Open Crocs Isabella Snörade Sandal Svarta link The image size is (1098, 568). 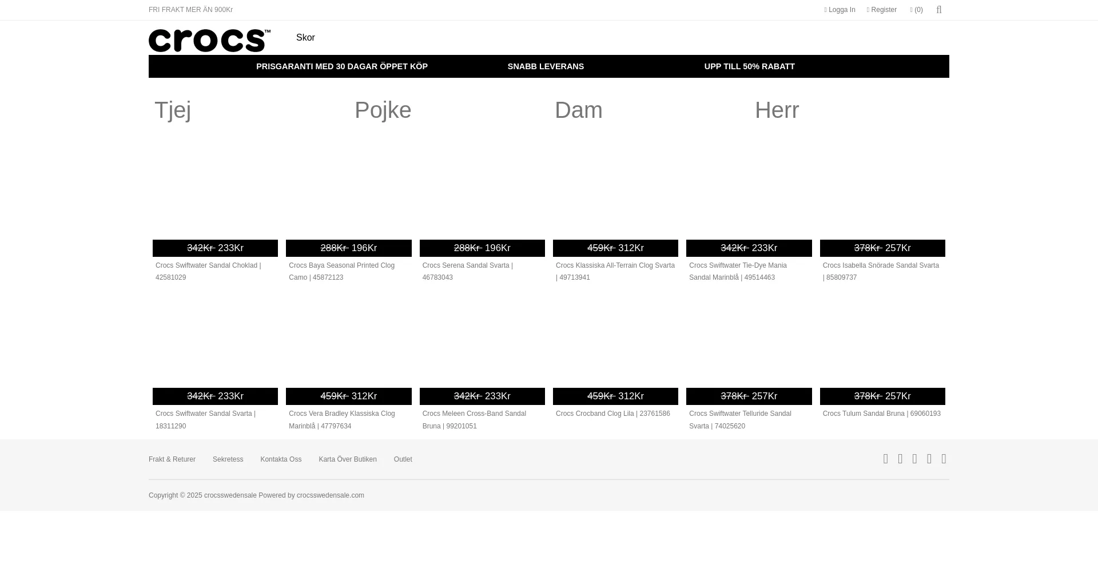click(x=881, y=271)
